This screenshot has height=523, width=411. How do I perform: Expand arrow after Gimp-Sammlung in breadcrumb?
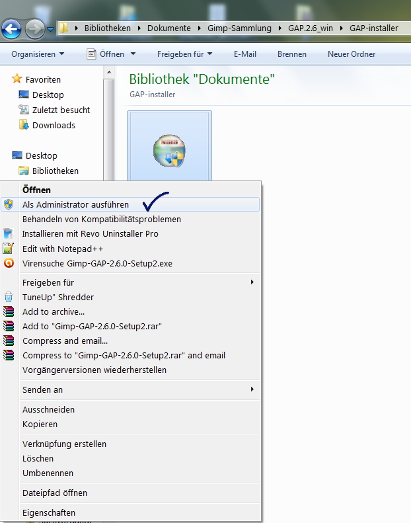[x=280, y=28]
